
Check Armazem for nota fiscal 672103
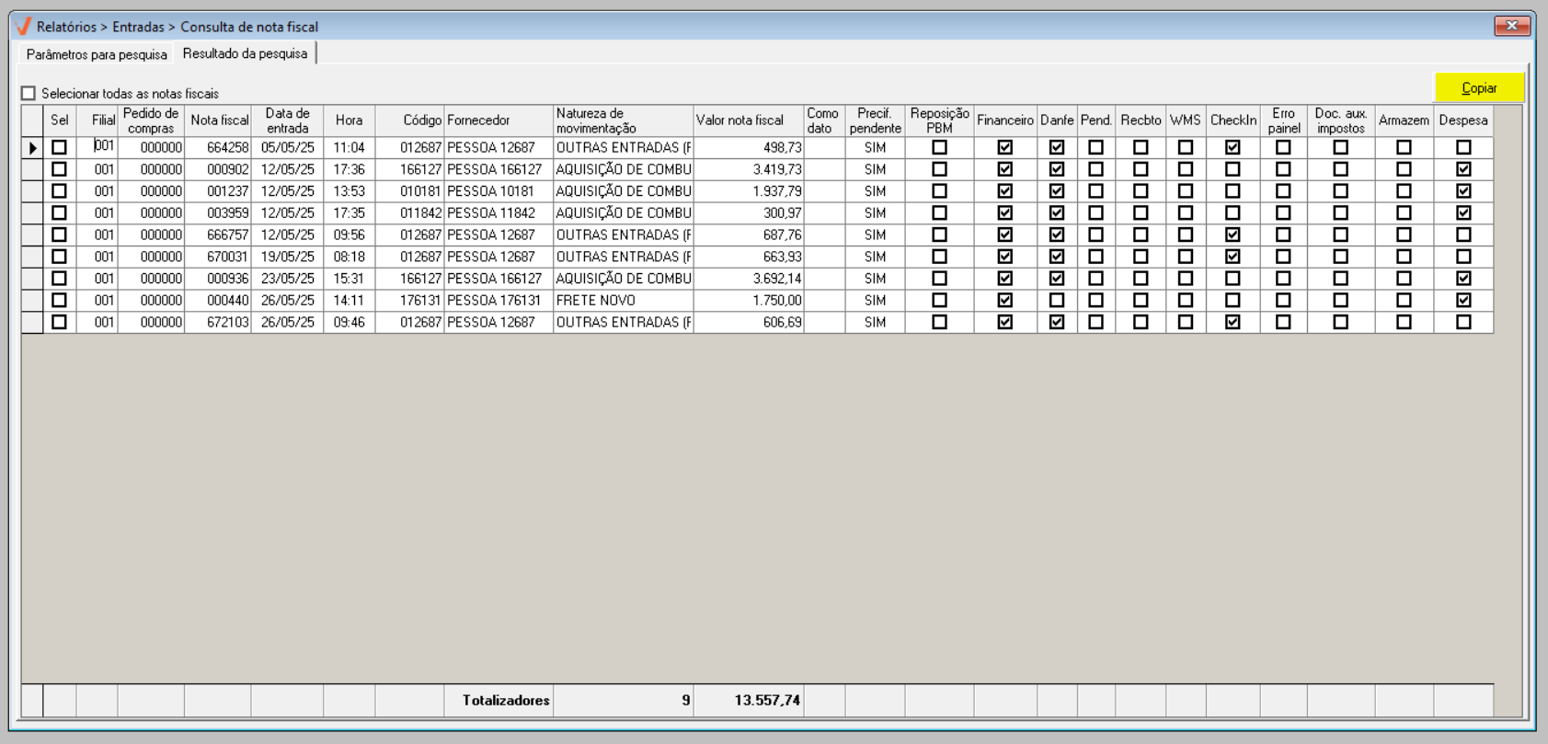coord(1404,323)
